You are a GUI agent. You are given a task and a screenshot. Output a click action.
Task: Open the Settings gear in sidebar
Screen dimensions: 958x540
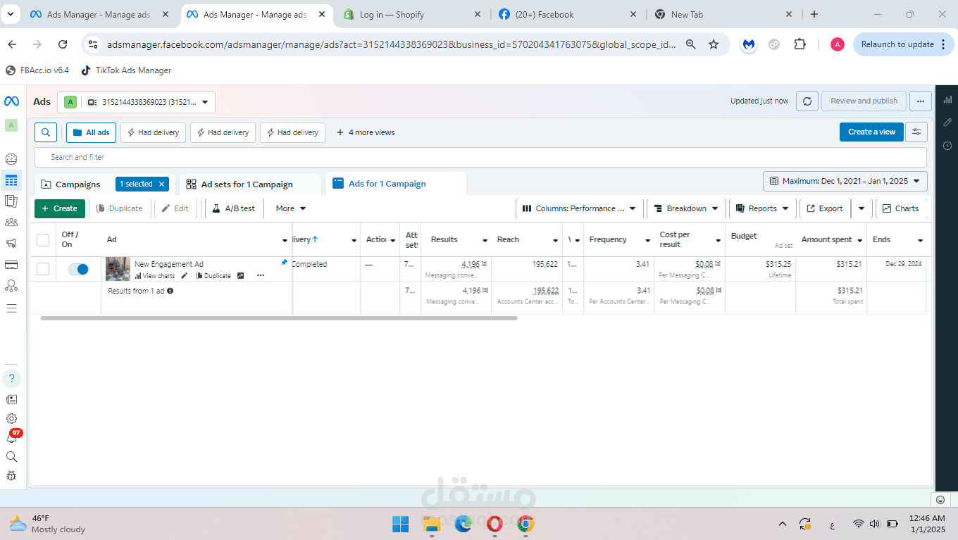point(11,418)
